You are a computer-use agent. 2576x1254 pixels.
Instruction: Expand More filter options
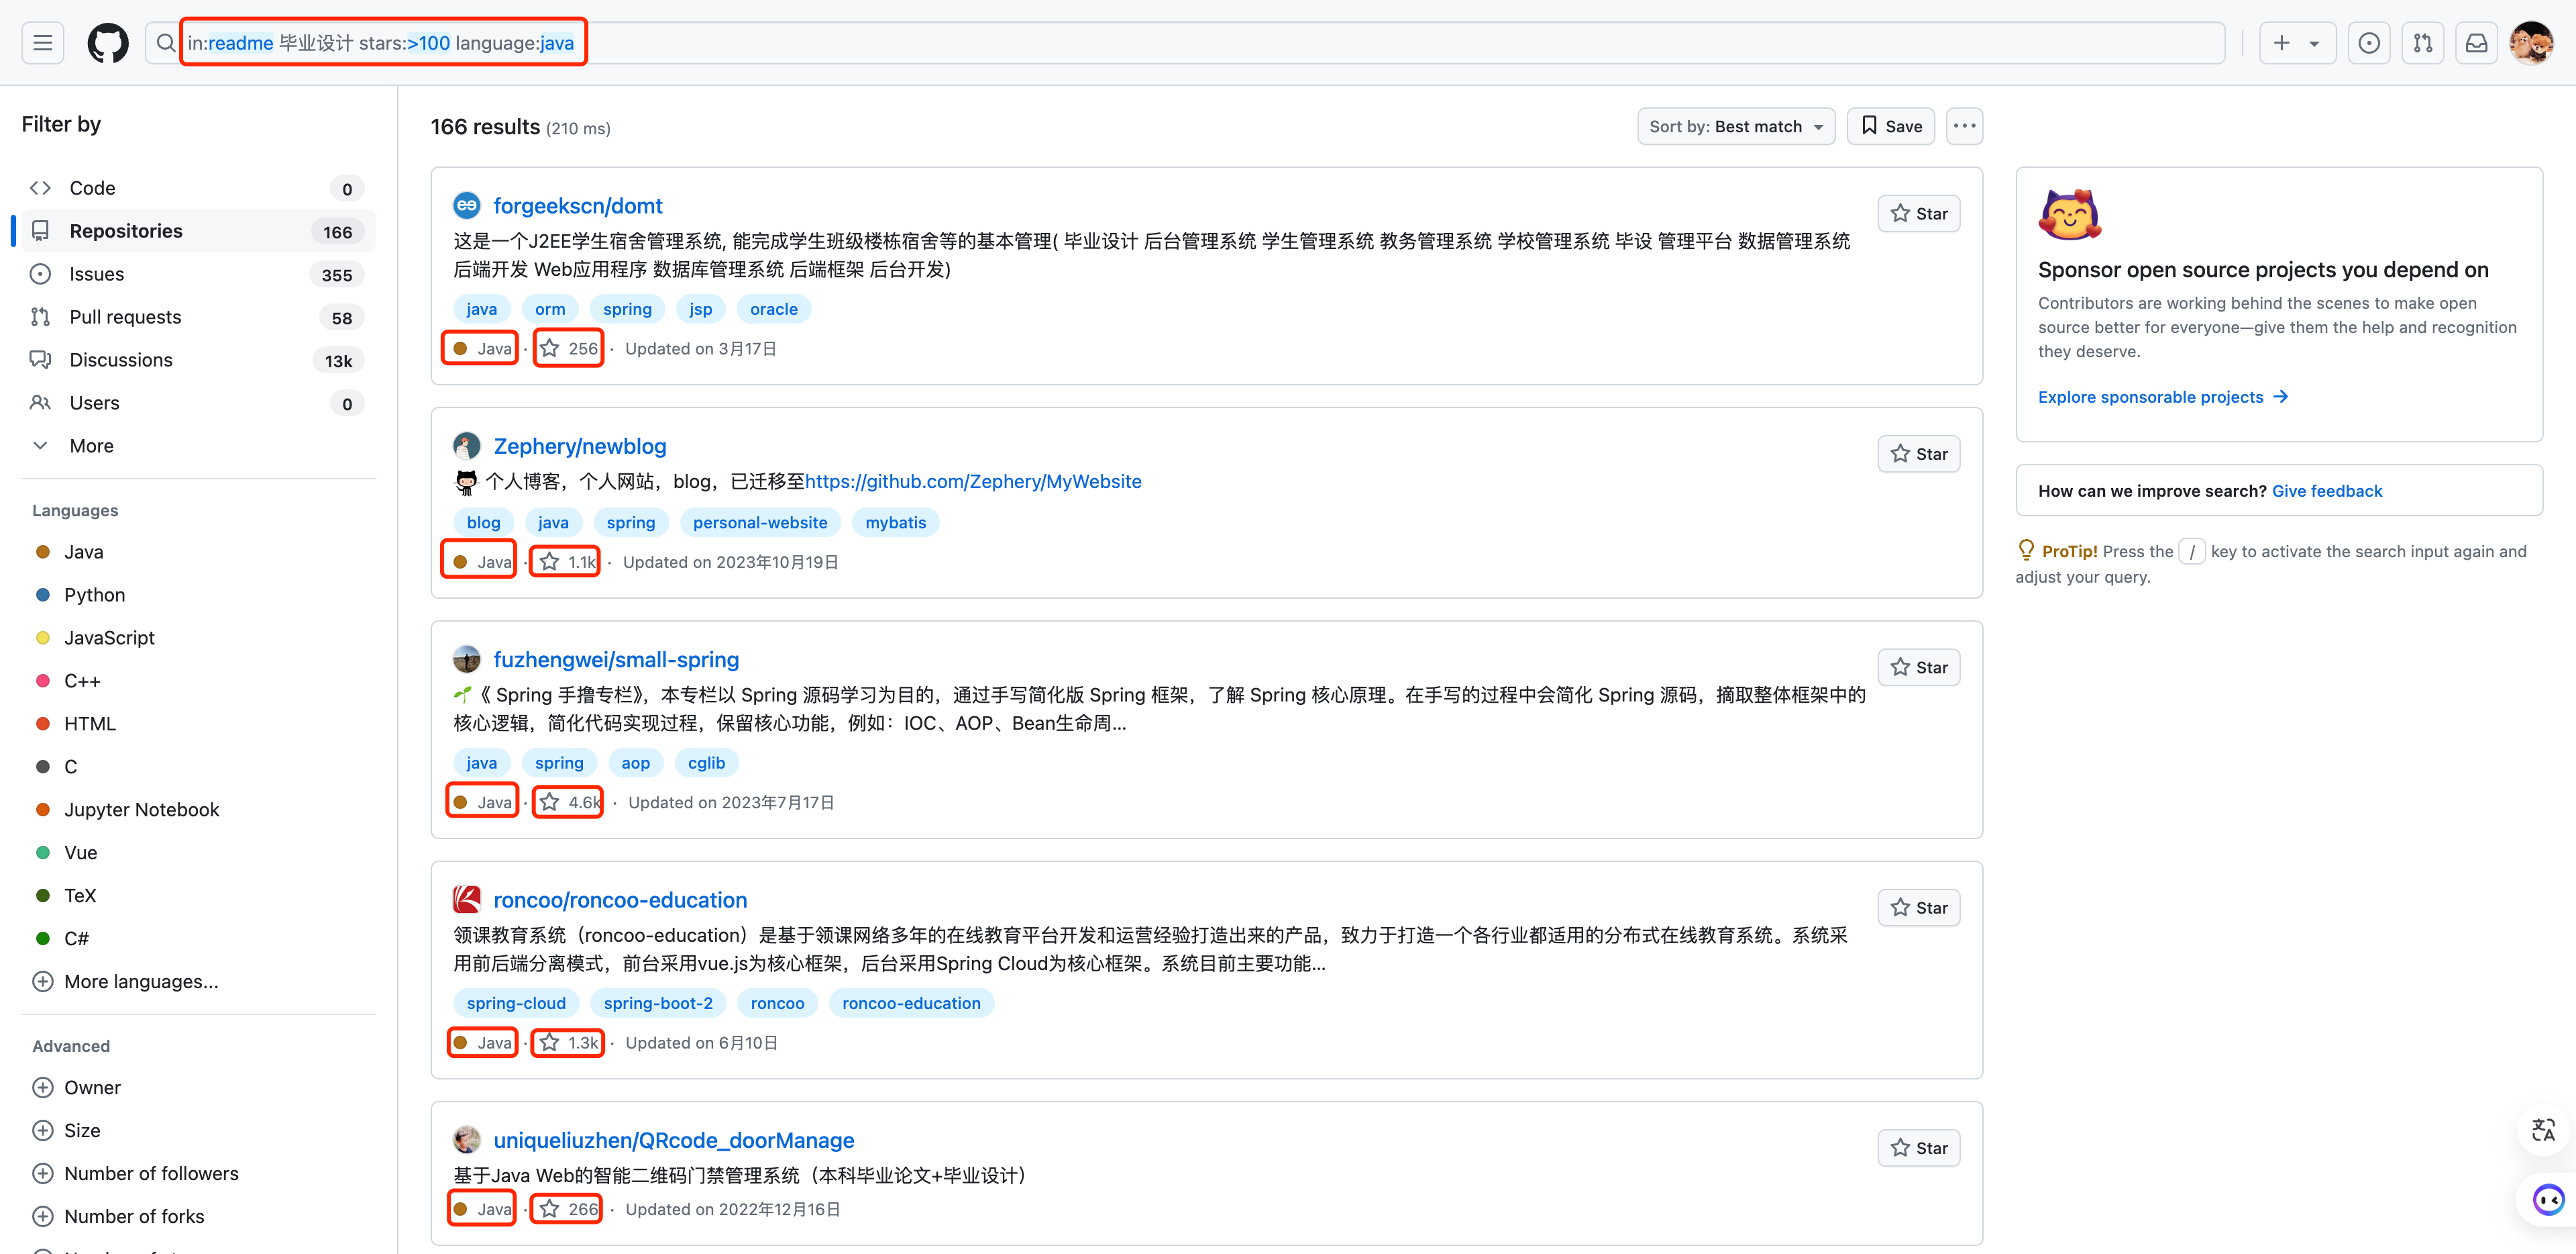90,446
